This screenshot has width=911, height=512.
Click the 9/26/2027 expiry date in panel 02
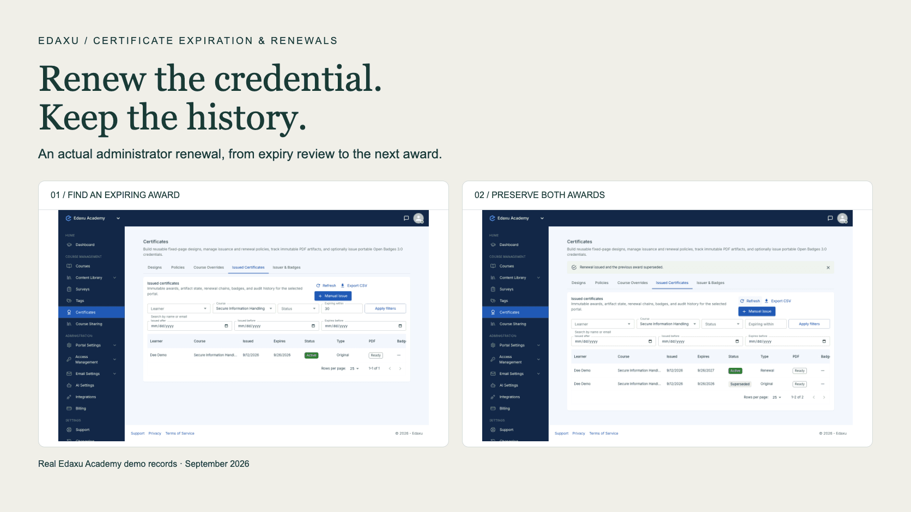(x=706, y=371)
